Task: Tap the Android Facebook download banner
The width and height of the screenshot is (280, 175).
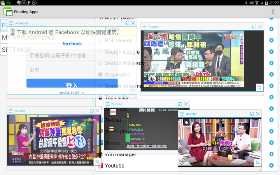Action: [x=72, y=32]
